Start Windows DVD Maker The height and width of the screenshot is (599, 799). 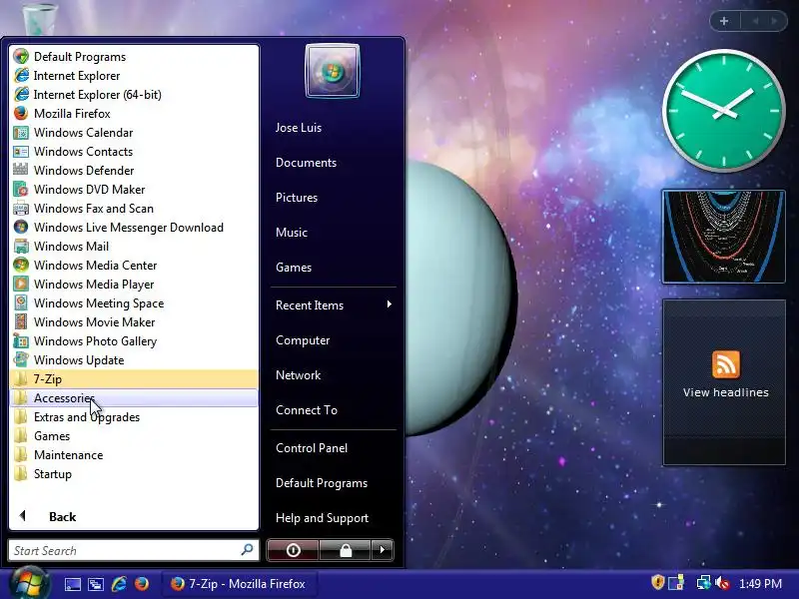point(134,189)
